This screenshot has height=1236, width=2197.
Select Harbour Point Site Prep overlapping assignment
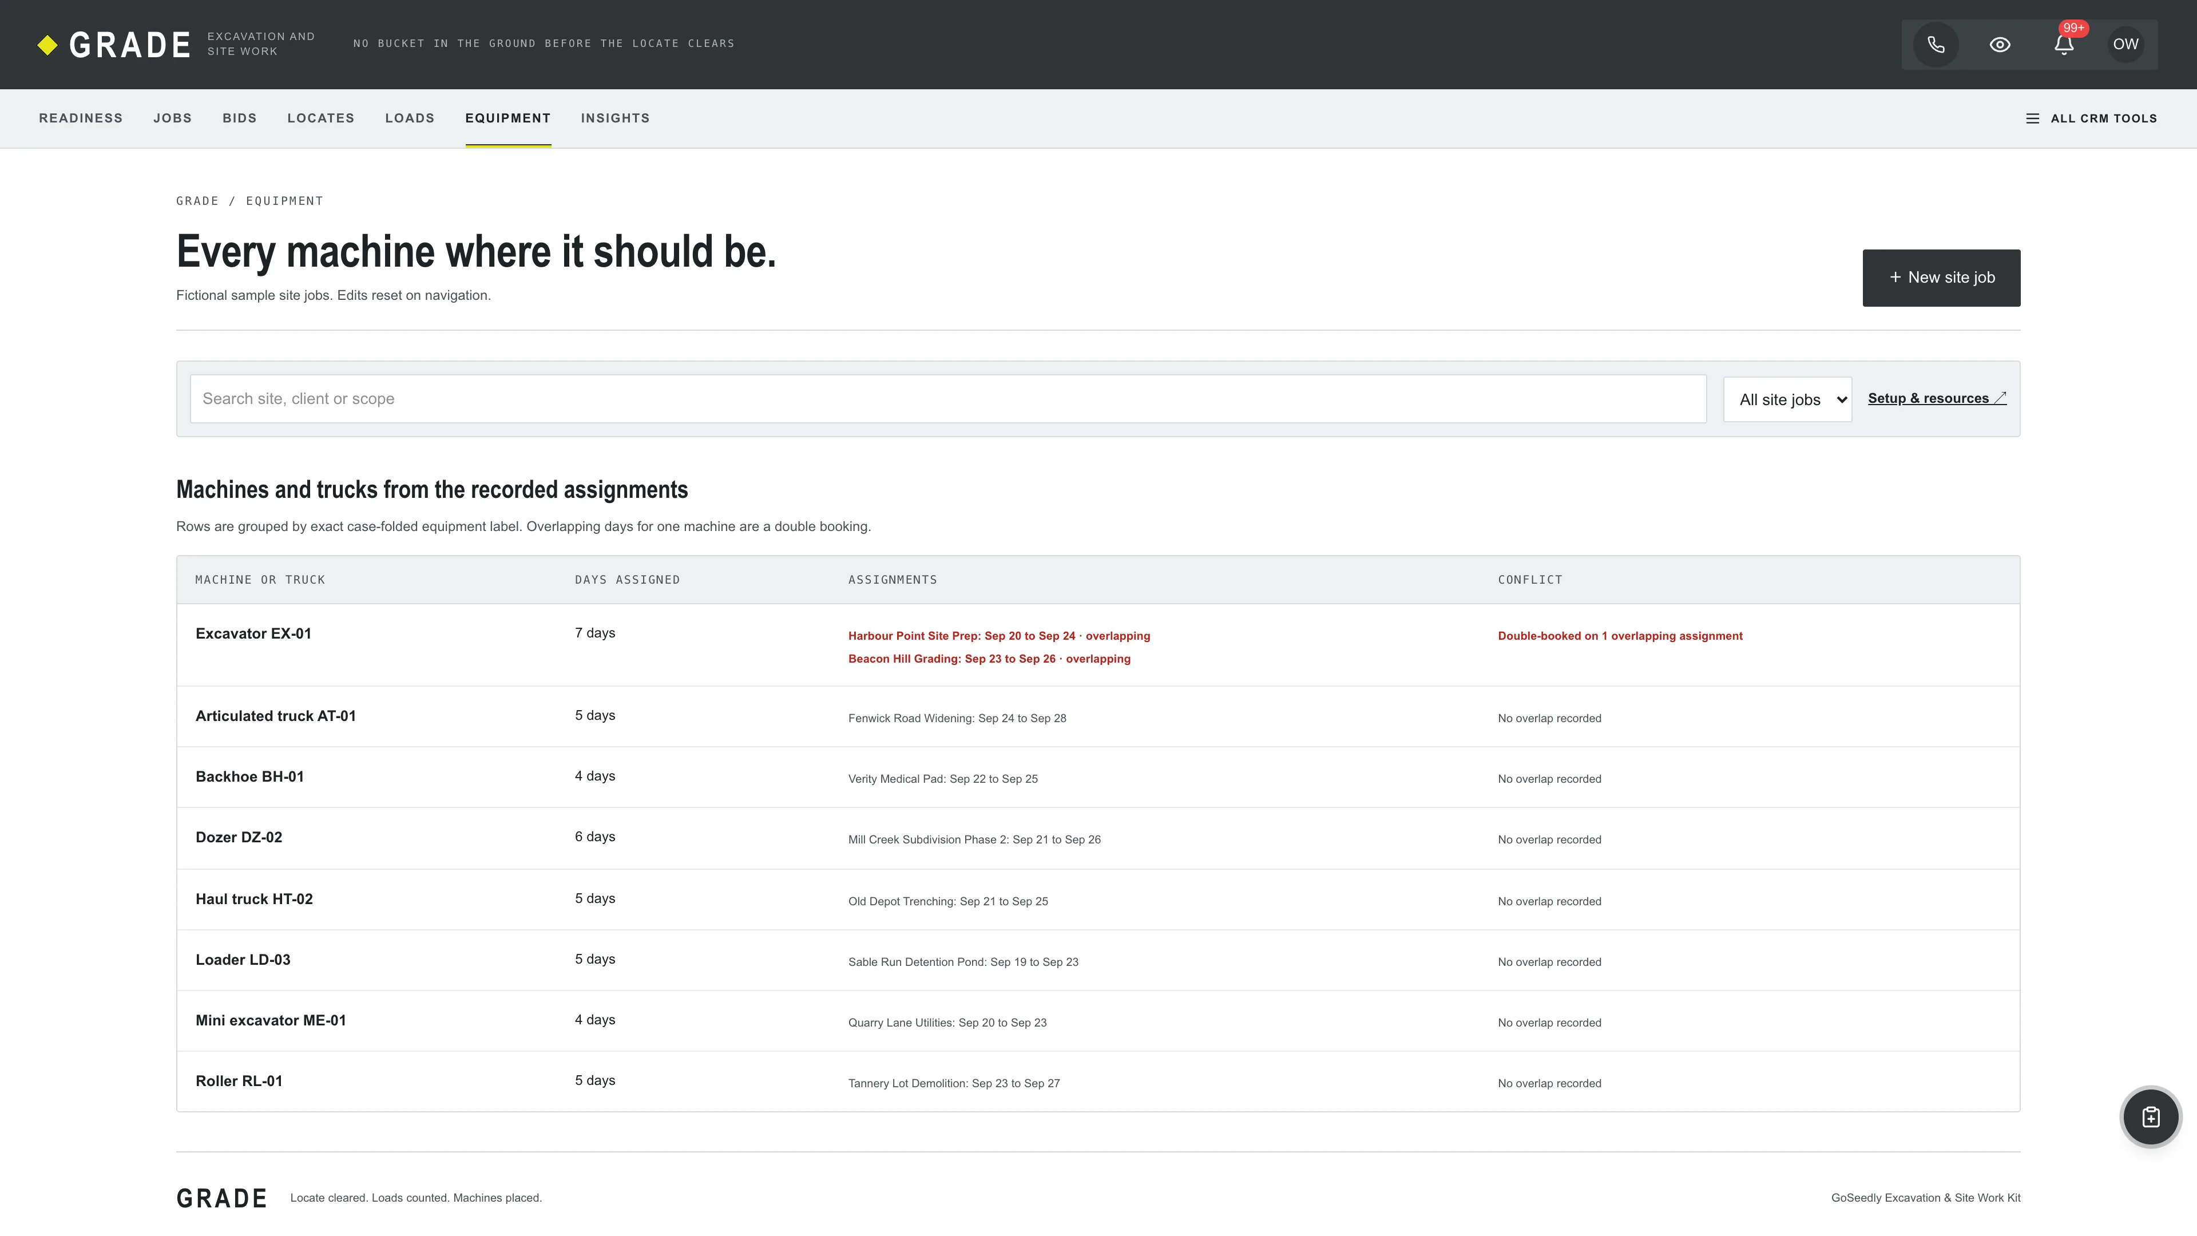coord(999,636)
